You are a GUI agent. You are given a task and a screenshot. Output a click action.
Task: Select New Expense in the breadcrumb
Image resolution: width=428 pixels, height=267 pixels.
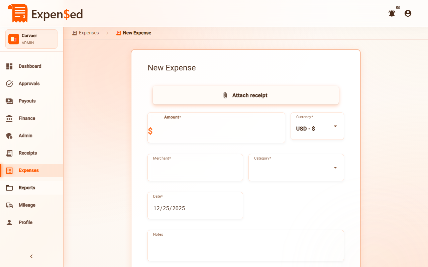pos(137,33)
